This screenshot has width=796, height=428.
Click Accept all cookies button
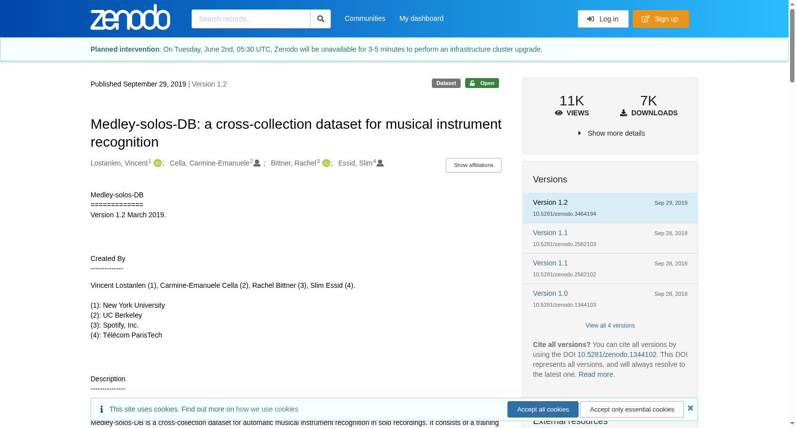click(543, 410)
